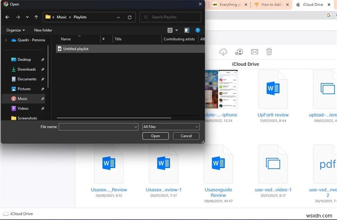Close the iCloud Drive tab
The height and width of the screenshot is (220, 337).
(x=329, y=5)
